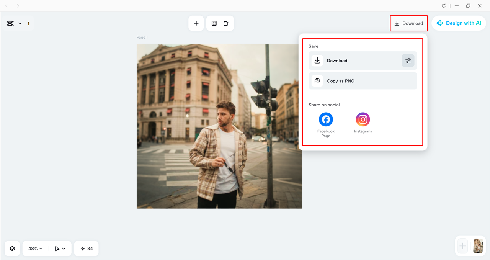Open the image thumbnail at bottom right
490x260 pixels.
coord(477,246)
